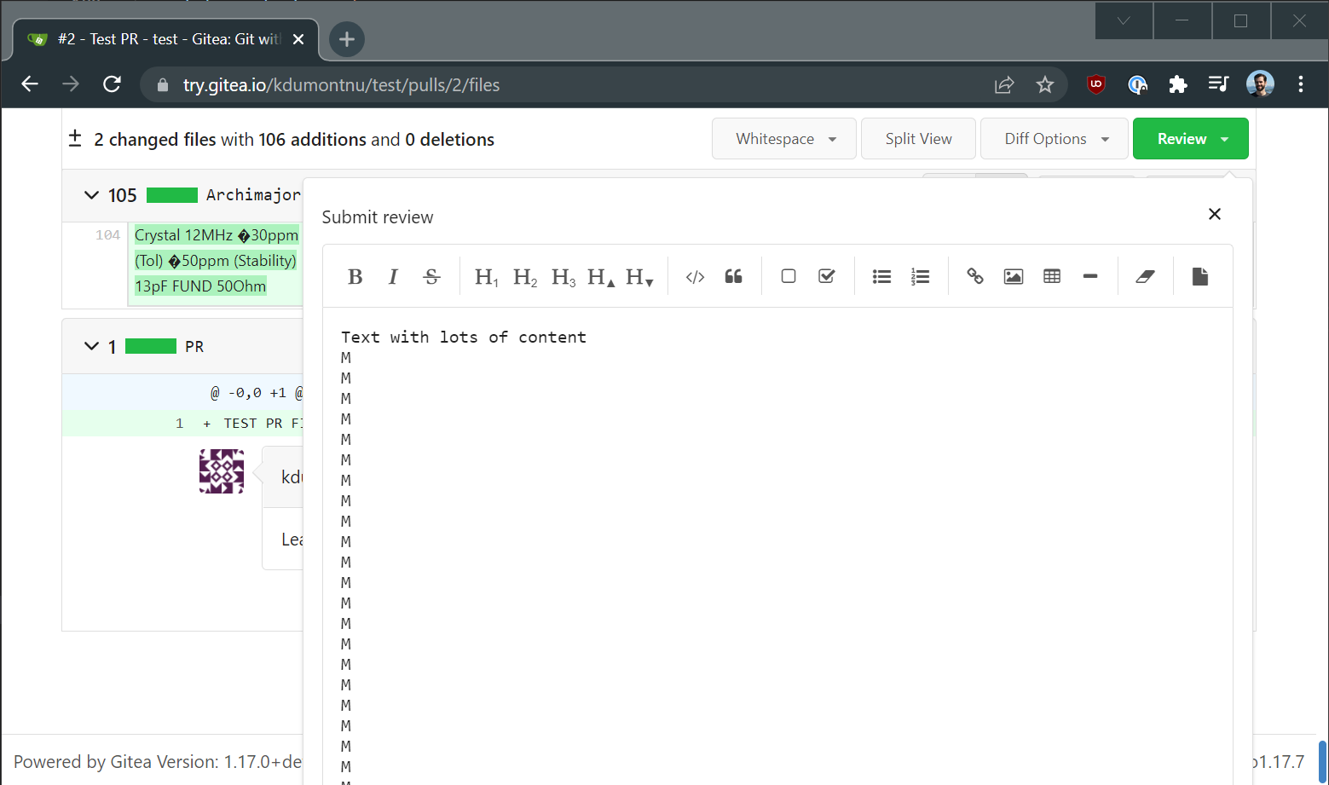Image resolution: width=1329 pixels, height=785 pixels.
Task: Reload the page
Action: coord(112,84)
